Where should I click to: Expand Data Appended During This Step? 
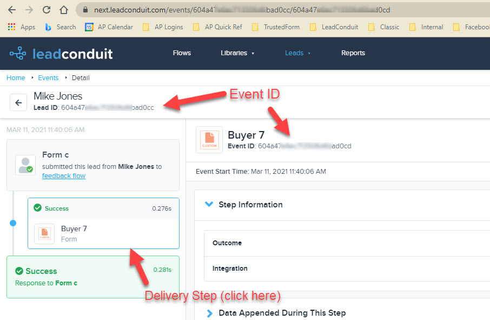(210, 313)
